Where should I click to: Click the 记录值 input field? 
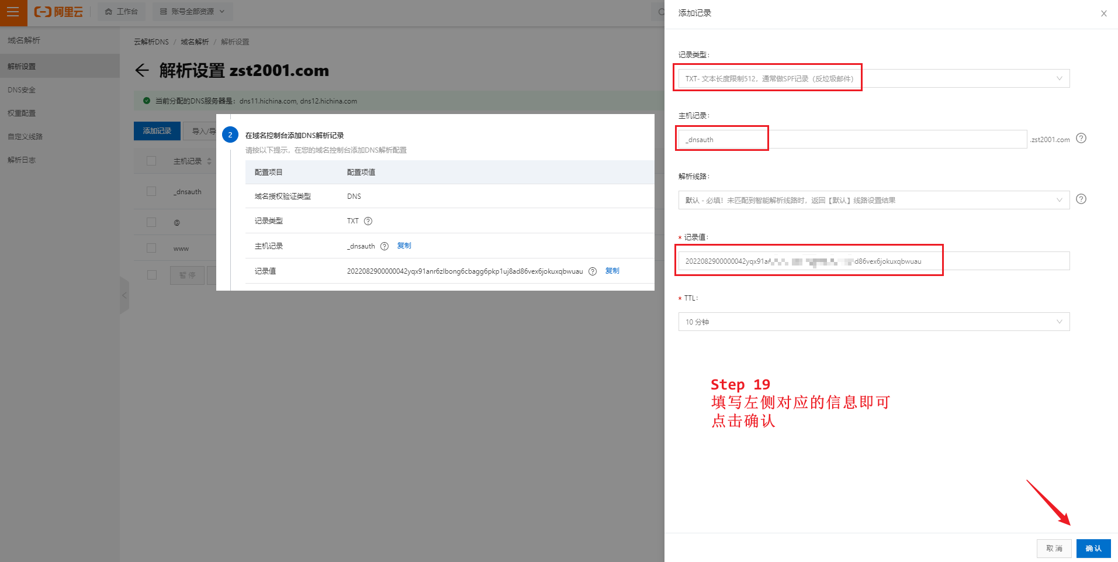(874, 261)
